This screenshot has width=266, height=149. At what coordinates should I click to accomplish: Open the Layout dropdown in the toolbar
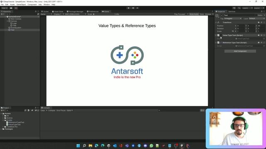tap(259, 8)
